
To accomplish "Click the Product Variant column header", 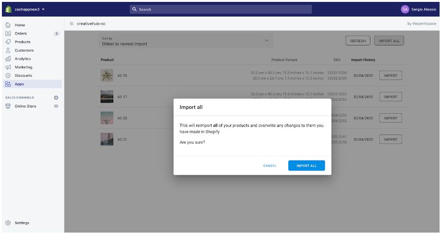I will pyautogui.click(x=284, y=60).
